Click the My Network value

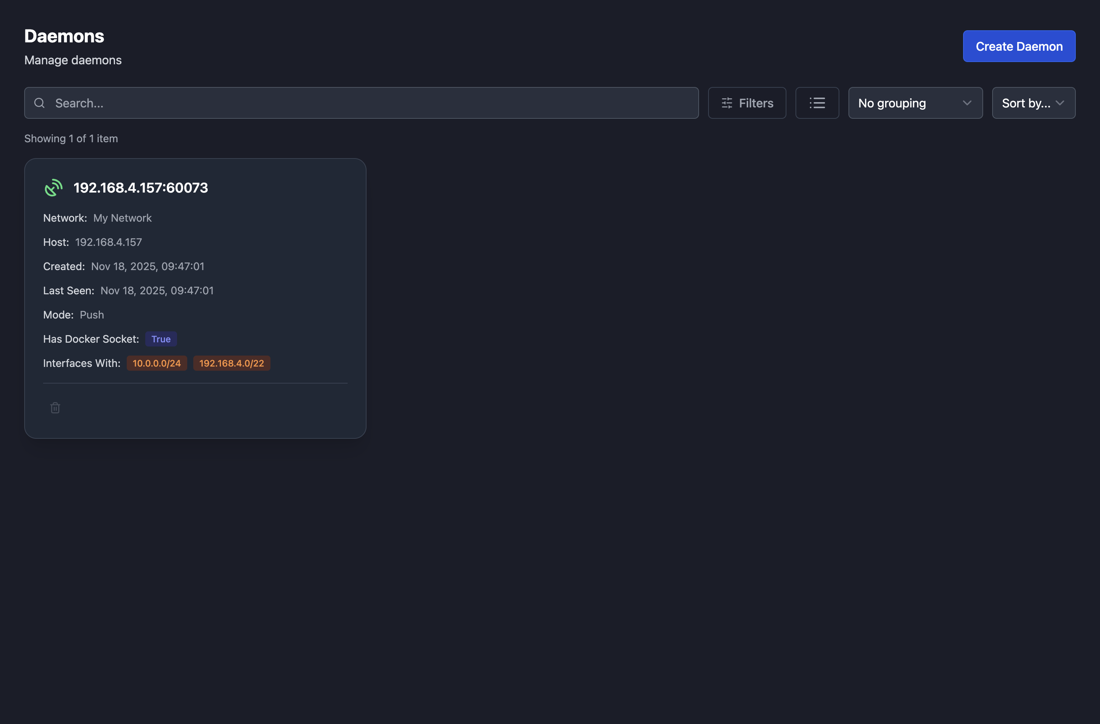pyautogui.click(x=122, y=218)
